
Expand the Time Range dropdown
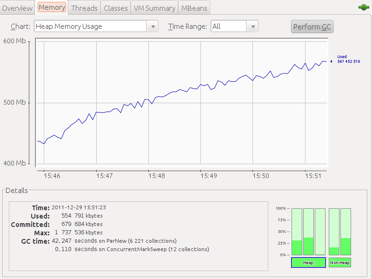(234, 27)
